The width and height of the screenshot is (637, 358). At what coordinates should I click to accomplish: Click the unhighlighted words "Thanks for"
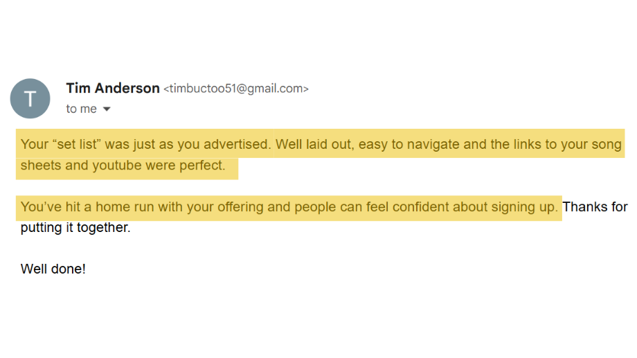[595, 207]
